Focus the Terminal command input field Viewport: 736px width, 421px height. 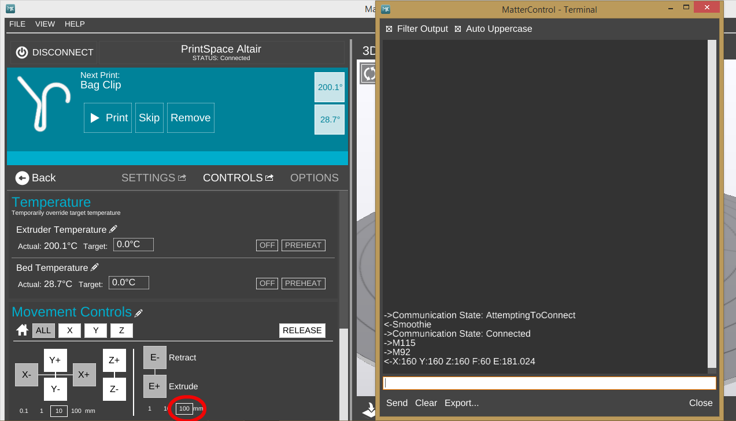coord(550,383)
